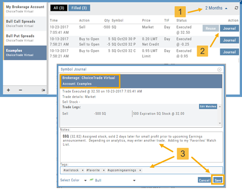Click into the Notes text area
The image size is (242, 189).
point(141,147)
